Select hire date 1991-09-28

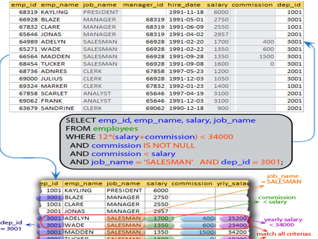click(186, 56)
